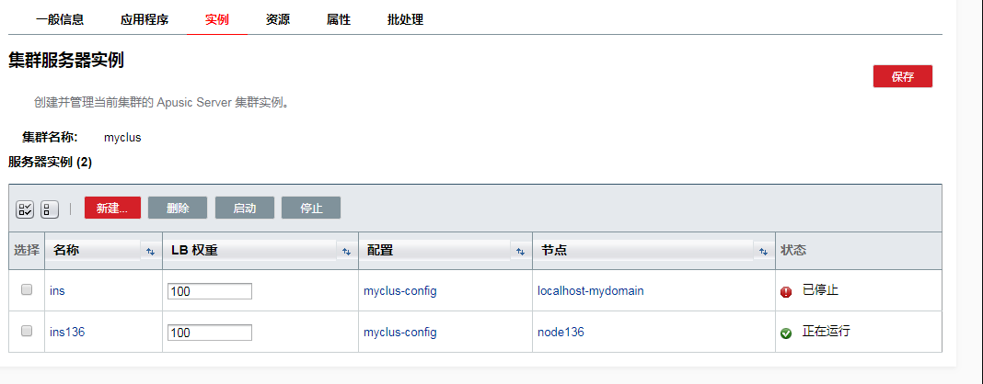Screen dimensions: 983x384
Task: Check the checkbox for instance ins
Action: click(27, 289)
